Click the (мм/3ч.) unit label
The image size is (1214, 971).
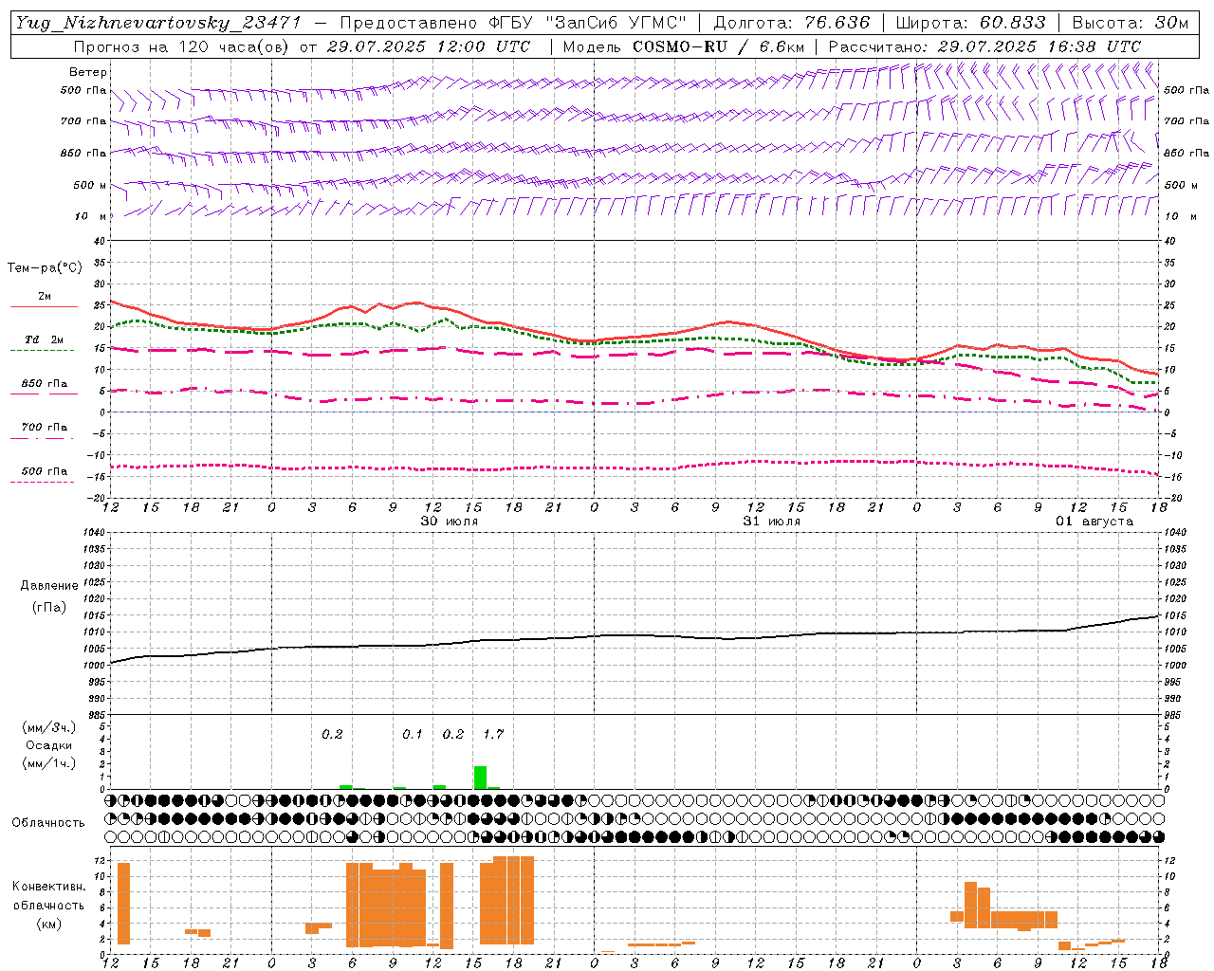[x=49, y=727]
